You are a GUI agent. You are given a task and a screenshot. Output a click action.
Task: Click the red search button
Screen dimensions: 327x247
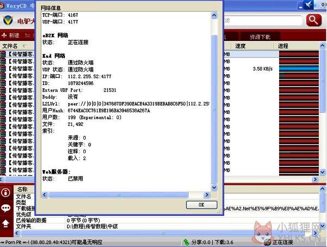click(313, 20)
